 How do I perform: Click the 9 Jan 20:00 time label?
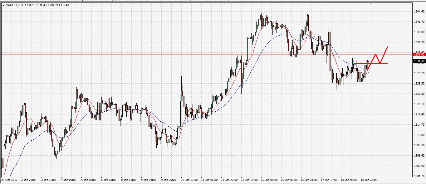169,180
